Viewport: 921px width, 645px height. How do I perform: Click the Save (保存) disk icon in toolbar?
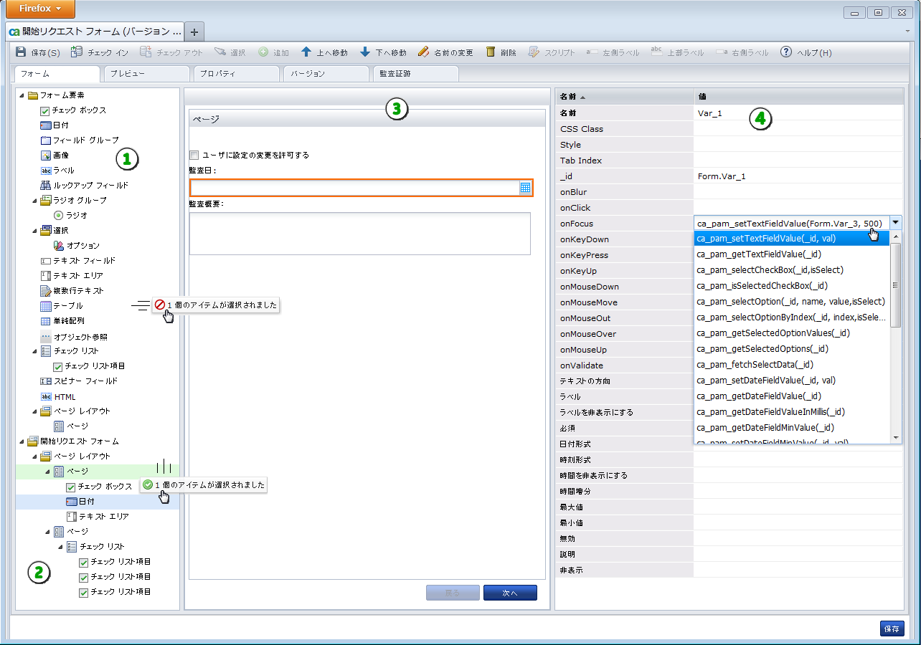click(x=21, y=52)
